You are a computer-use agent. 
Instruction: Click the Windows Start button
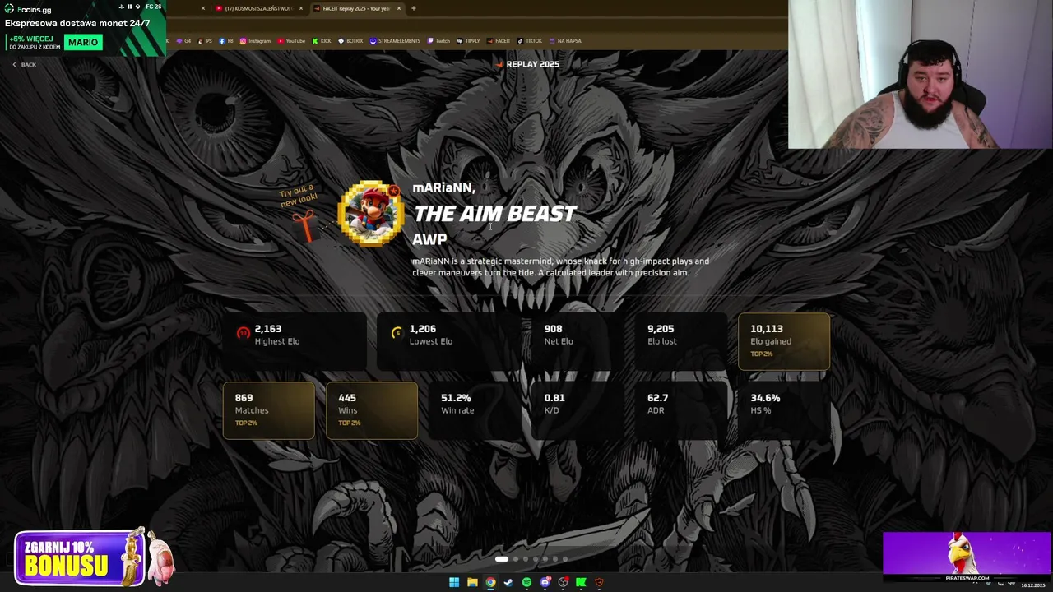click(x=454, y=582)
